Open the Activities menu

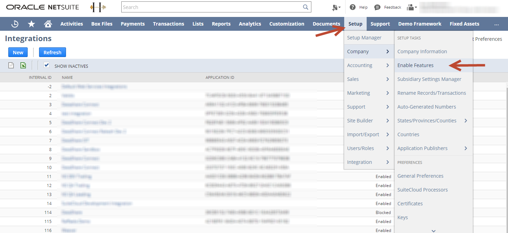(x=72, y=24)
